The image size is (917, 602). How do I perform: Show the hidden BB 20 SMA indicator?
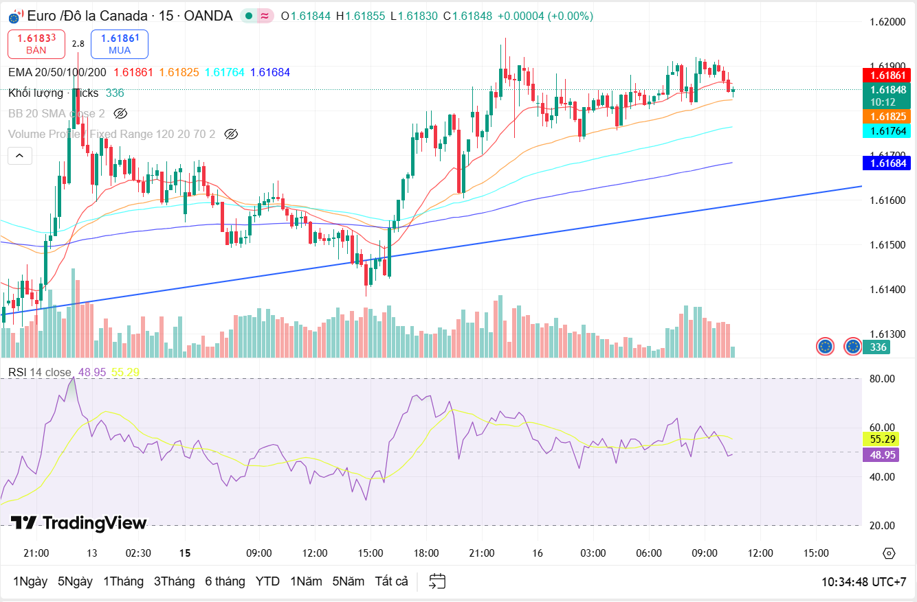(120, 113)
